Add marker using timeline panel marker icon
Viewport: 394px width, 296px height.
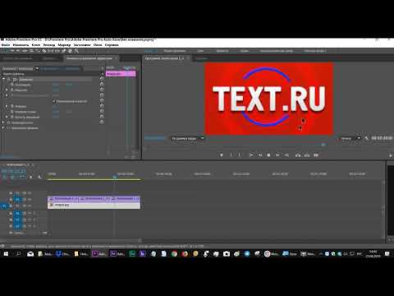(31, 177)
